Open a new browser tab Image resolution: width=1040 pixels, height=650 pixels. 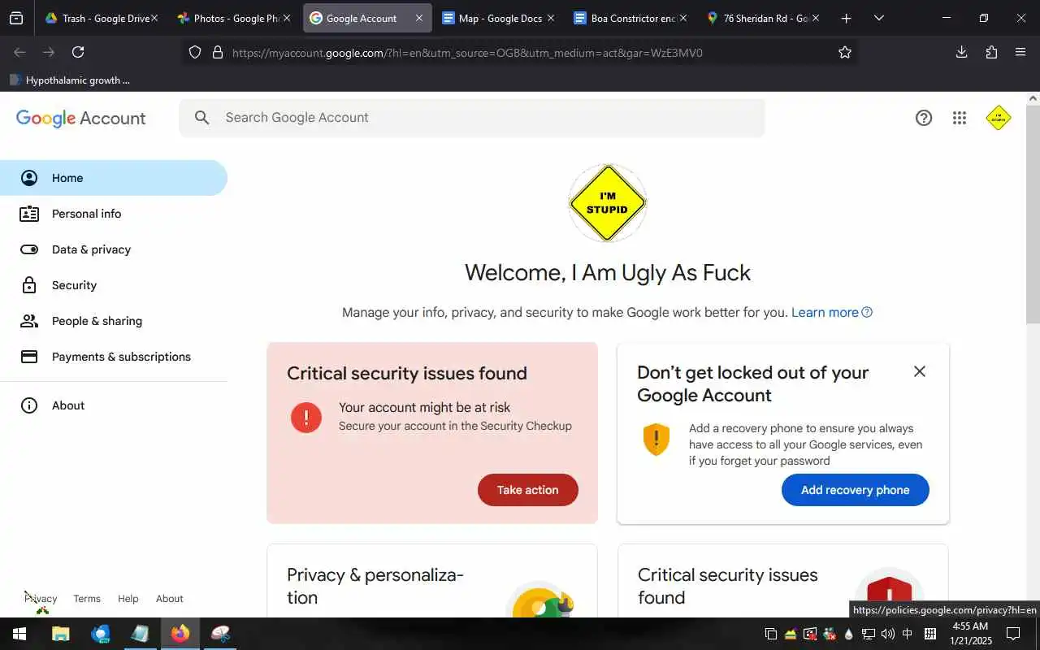click(x=846, y=18)
